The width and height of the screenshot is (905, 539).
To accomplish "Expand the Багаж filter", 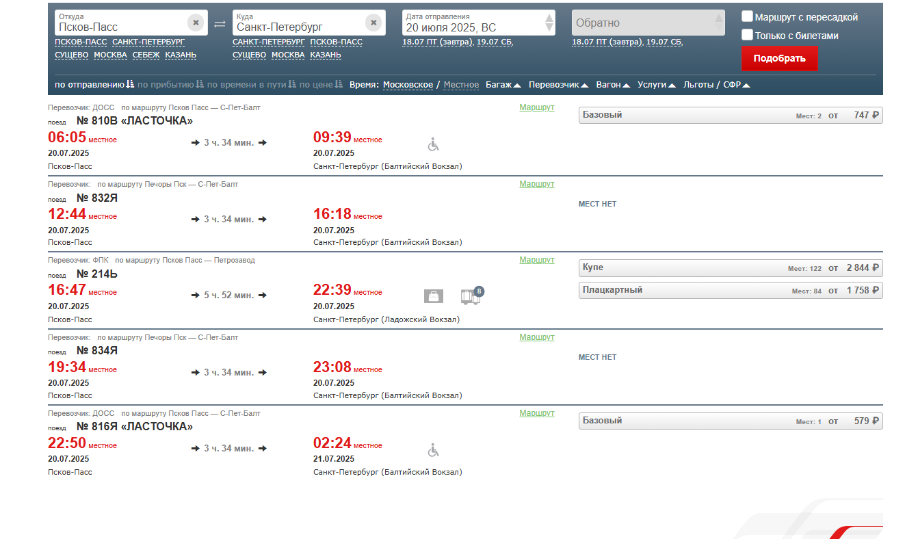I will pyautogui.click(x=503, y=85).
